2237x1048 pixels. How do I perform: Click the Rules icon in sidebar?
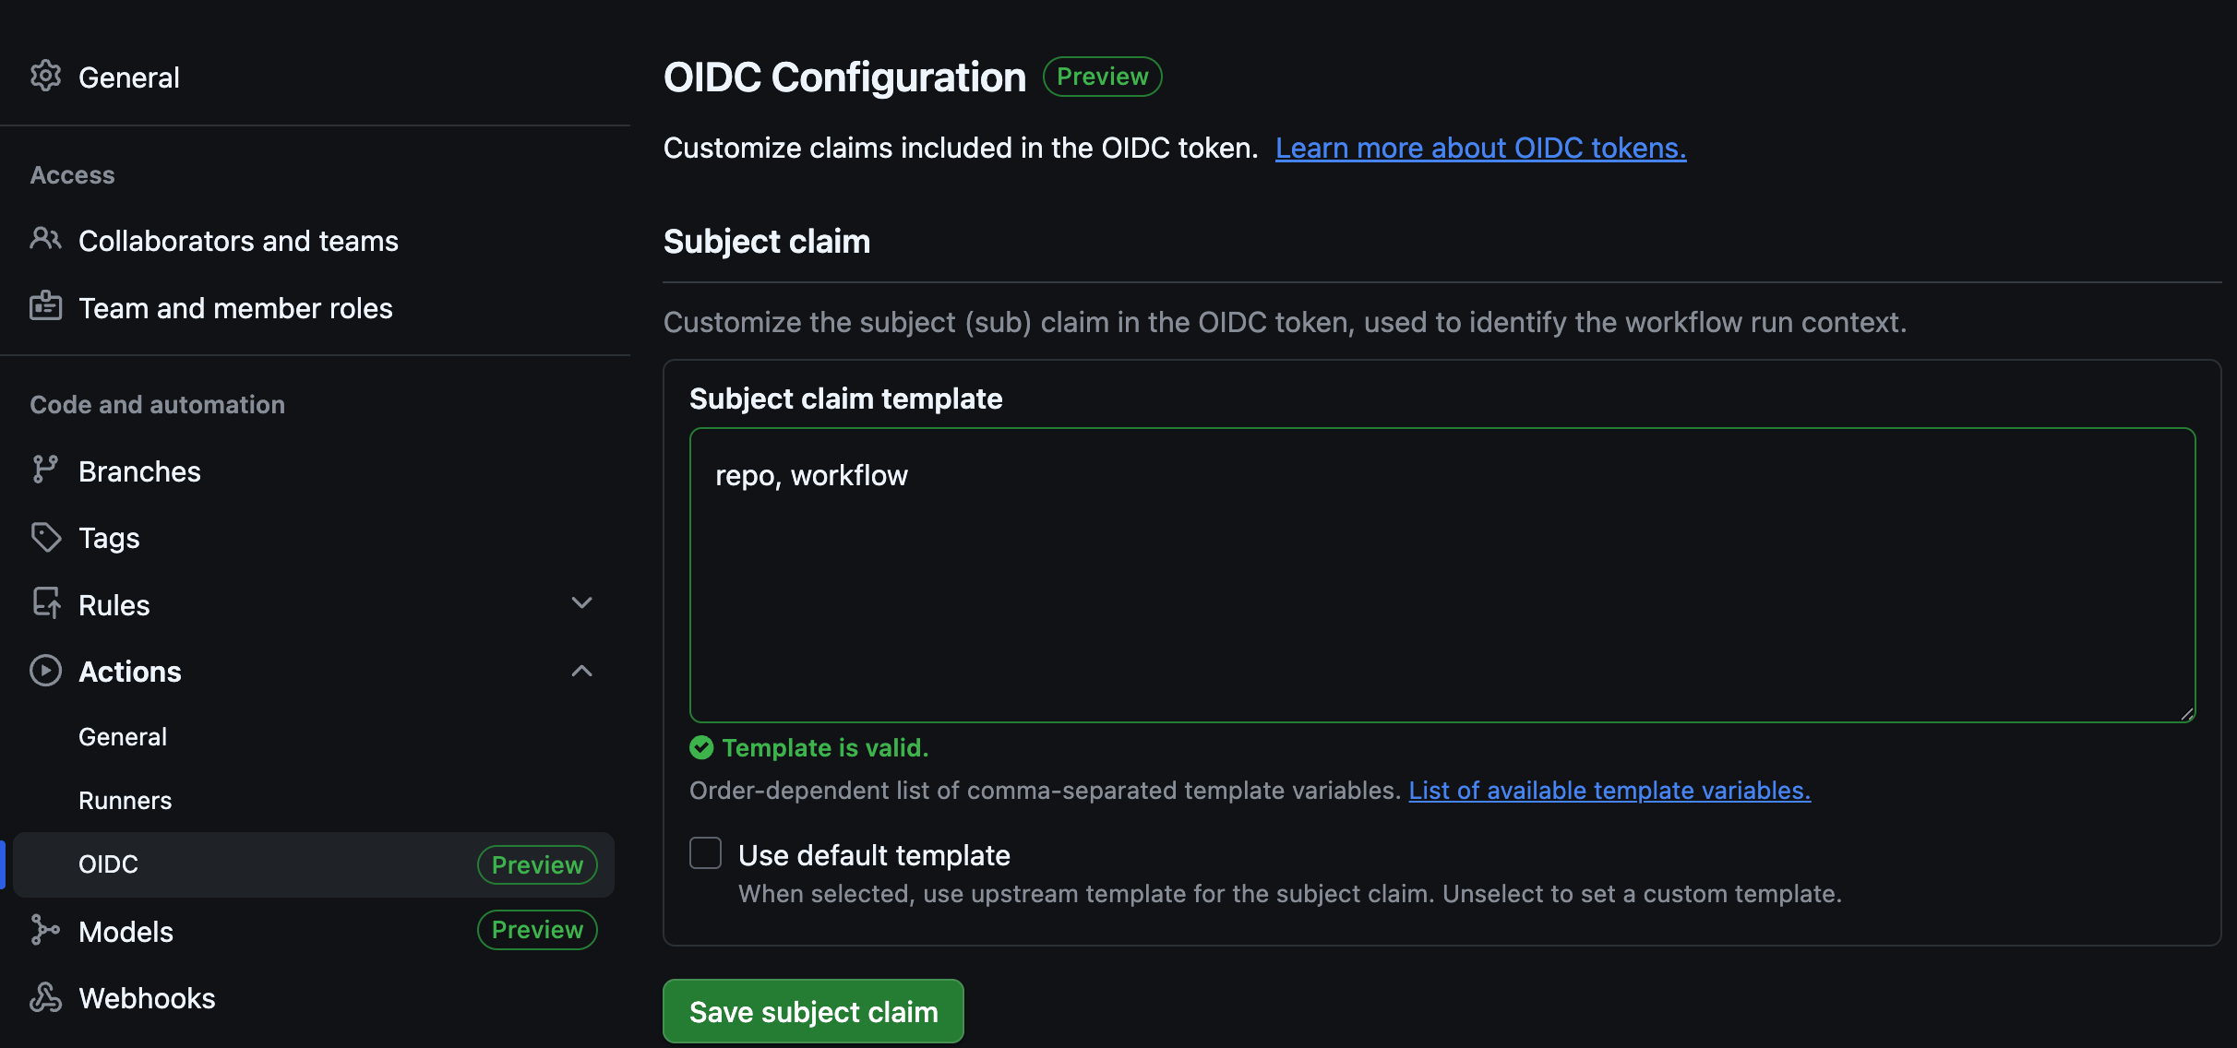(45, 603)
